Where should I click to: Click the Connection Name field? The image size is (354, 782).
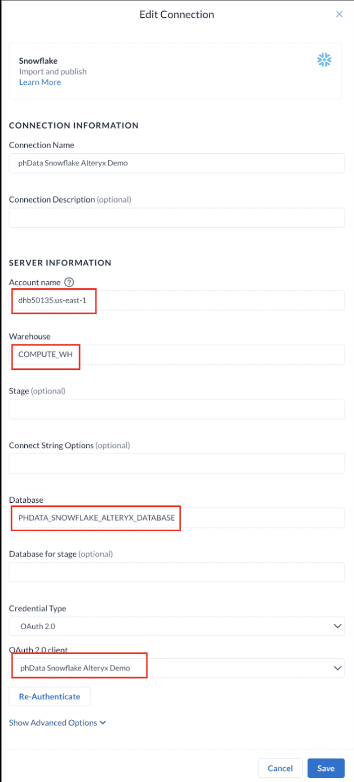click(176, 163)
